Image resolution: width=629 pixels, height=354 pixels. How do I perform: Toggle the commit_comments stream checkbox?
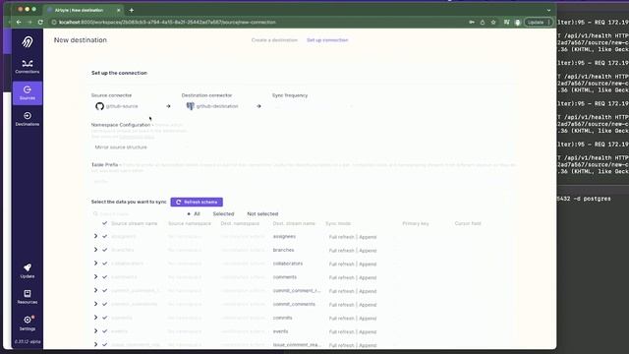click(x=105, y=304)
